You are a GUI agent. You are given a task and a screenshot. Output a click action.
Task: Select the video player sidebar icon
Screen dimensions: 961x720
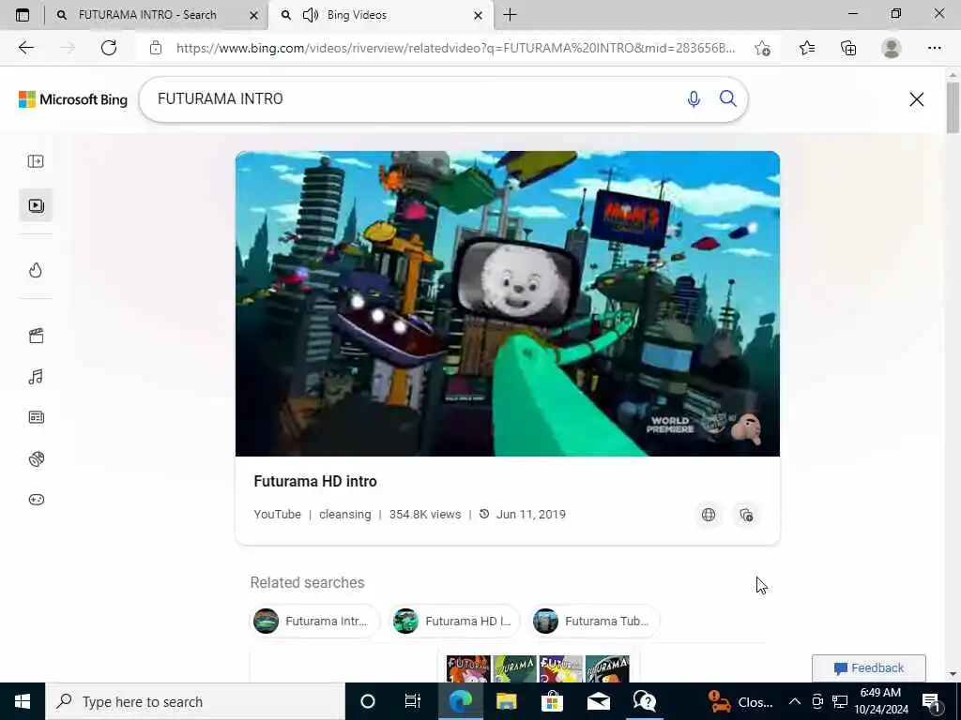click(x=37, y=205)
